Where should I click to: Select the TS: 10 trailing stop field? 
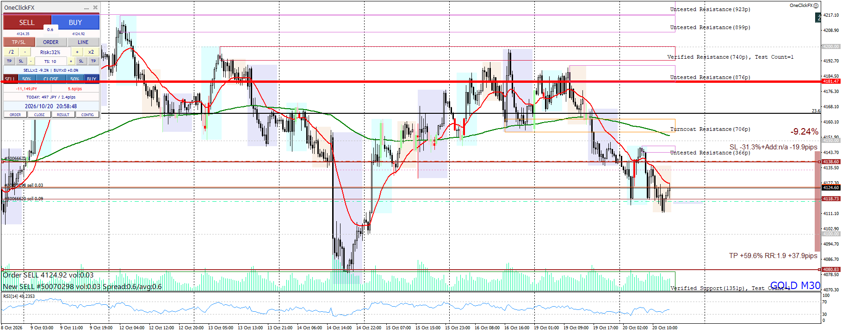pos(50,61)
